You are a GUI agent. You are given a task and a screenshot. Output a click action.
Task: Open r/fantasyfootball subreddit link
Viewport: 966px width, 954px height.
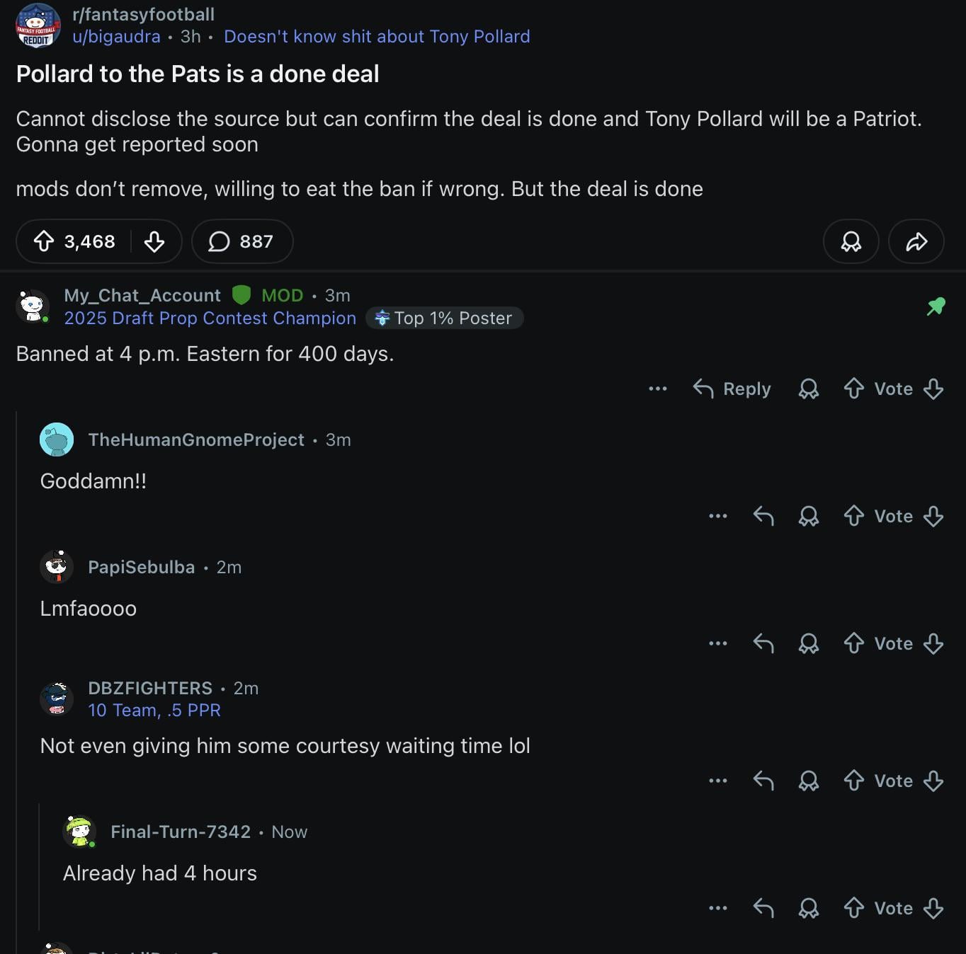[x=143, y=14]
